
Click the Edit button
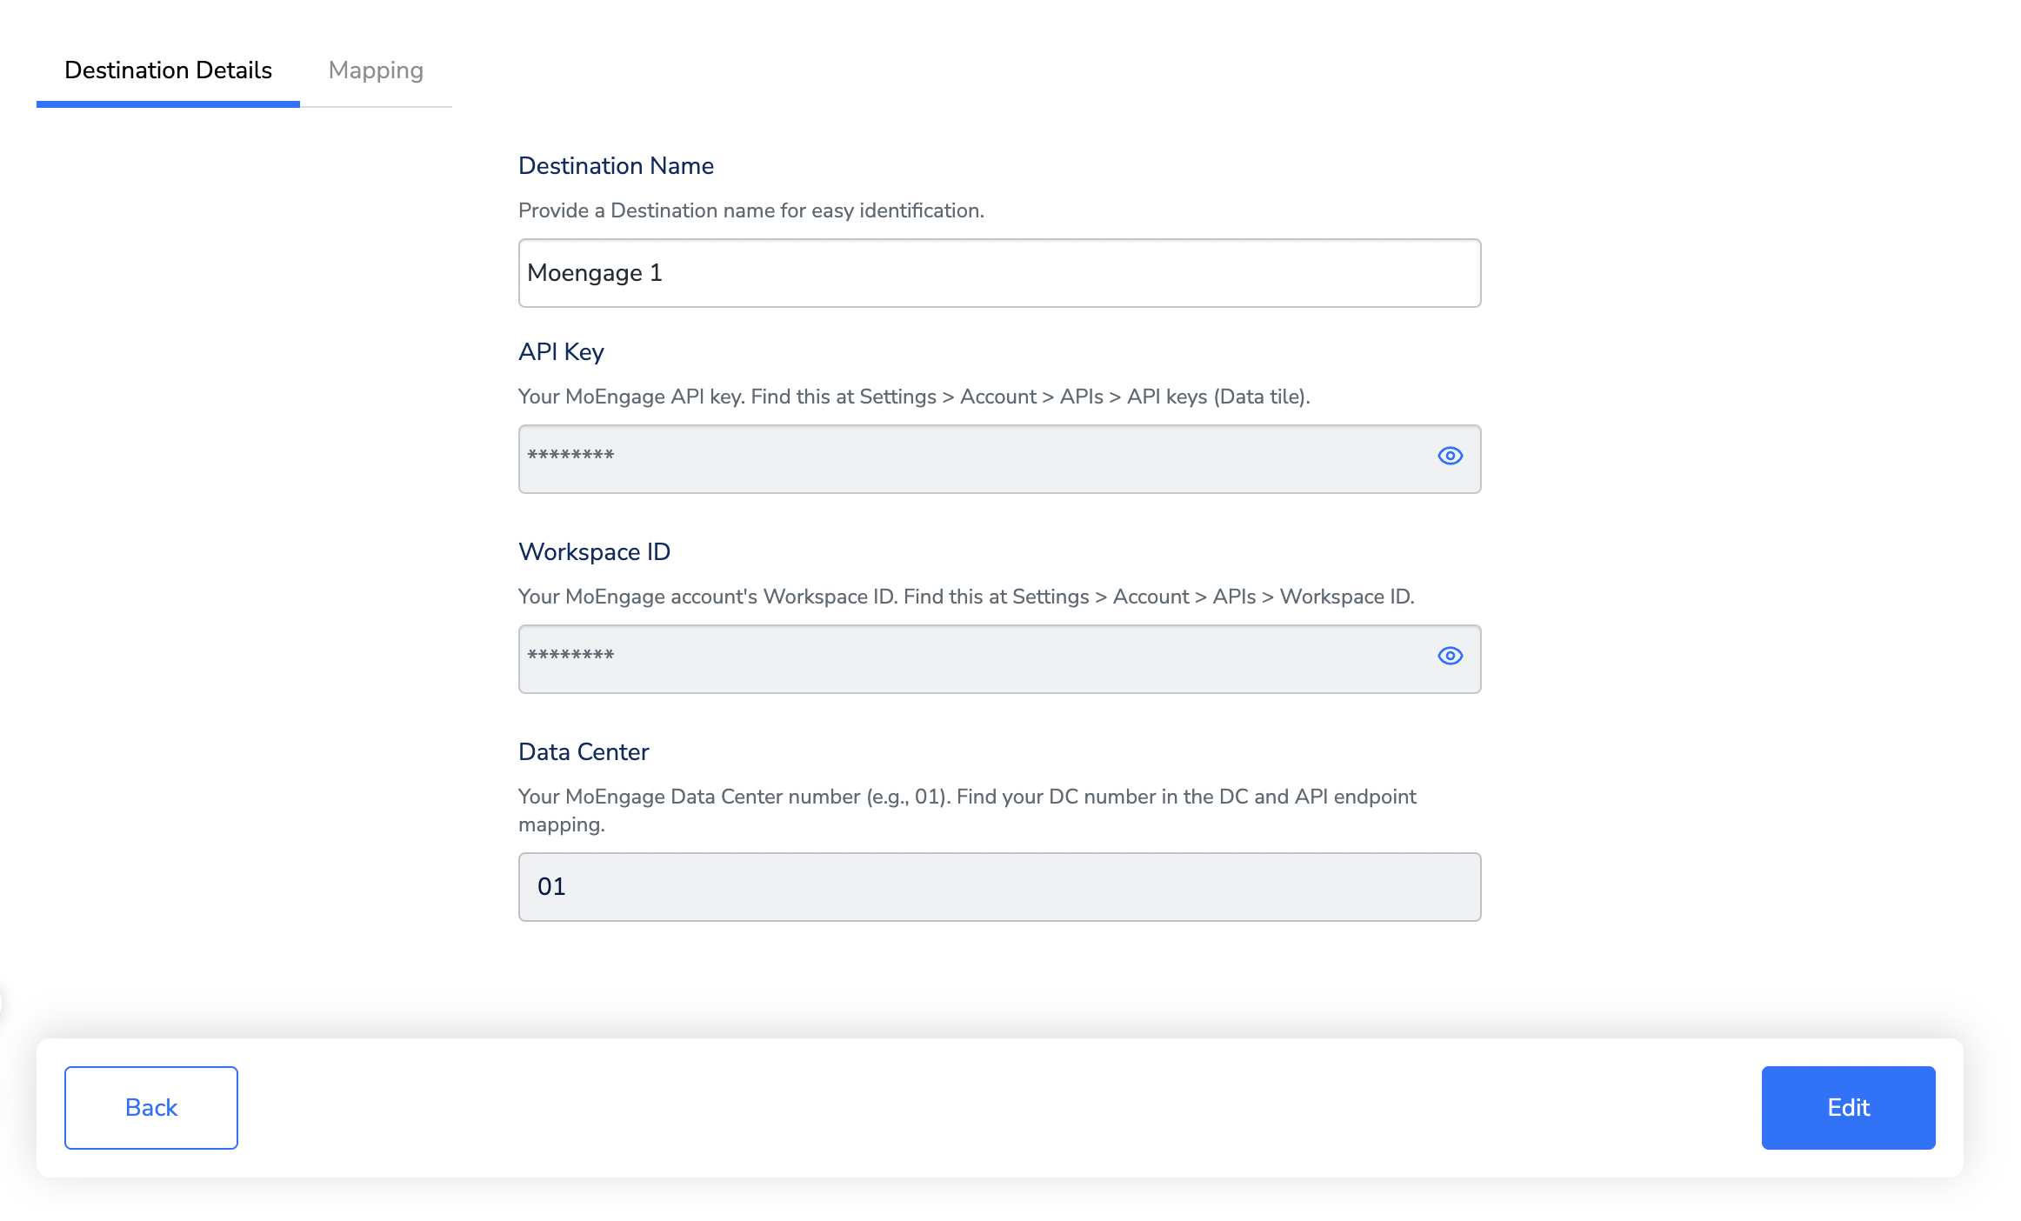1848,1107
